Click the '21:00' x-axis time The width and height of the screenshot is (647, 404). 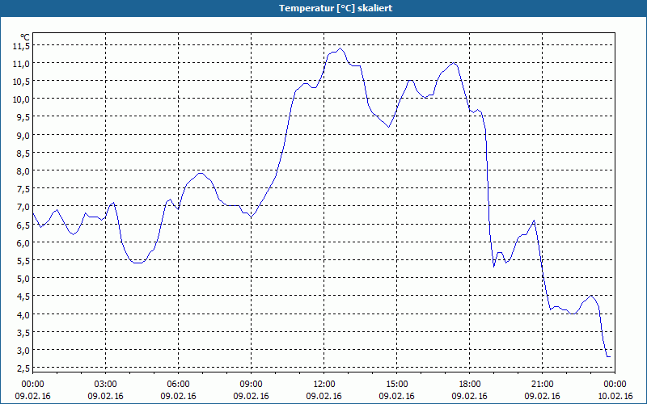[x=542, y=385]
